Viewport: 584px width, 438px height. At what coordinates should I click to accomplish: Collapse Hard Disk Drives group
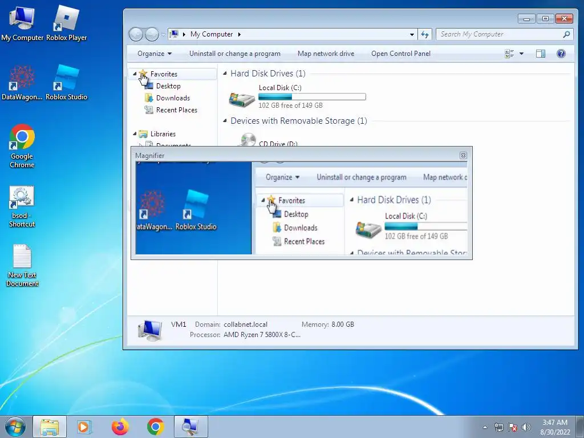coord(225,74)
